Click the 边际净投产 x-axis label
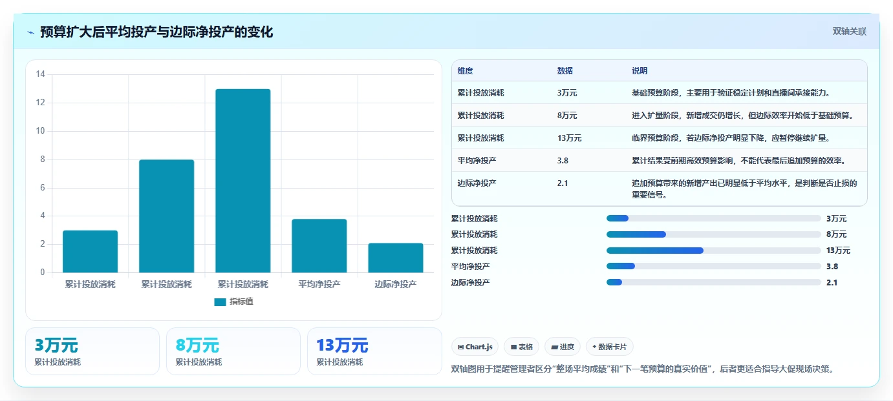The image size is (893, 401). pos(396,284)
